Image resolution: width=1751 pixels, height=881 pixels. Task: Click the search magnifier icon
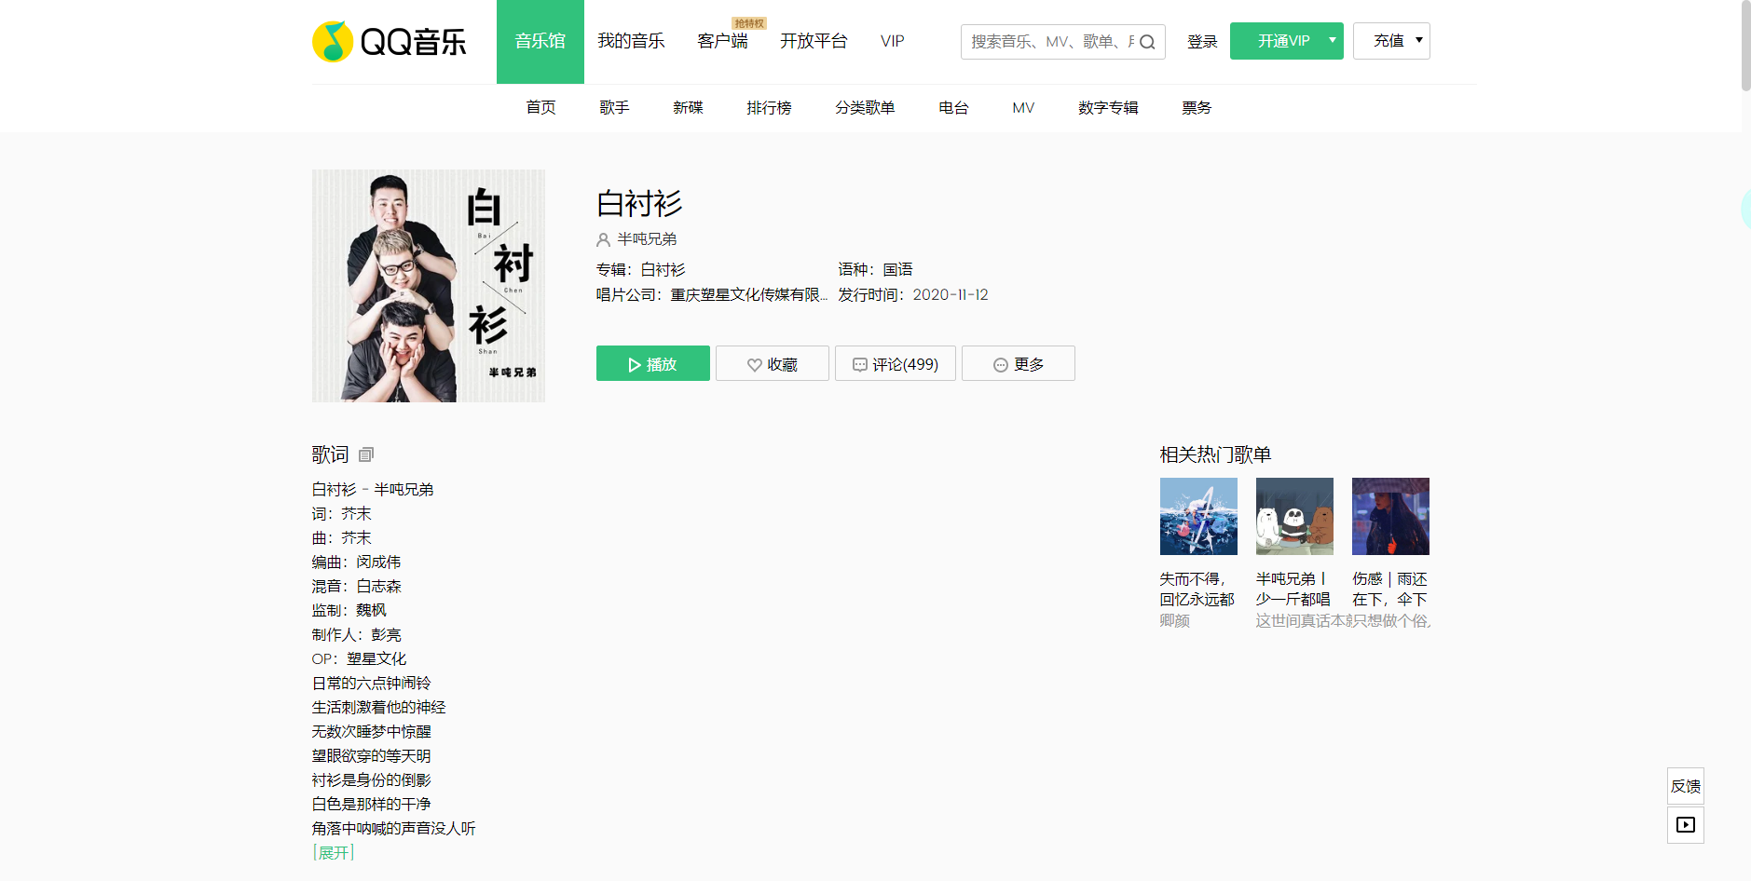[1149, 41]
